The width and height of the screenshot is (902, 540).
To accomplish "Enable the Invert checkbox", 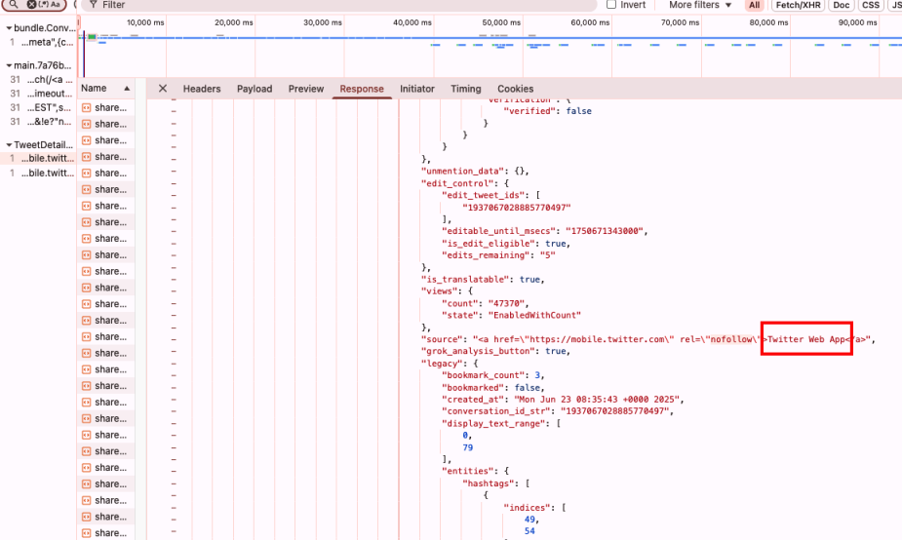I will 611,5.
